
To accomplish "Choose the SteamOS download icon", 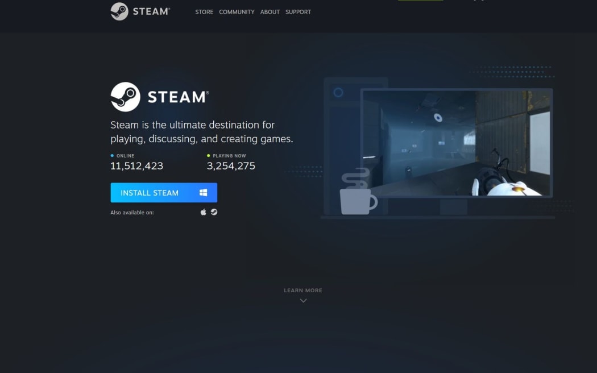I will pyautogui.click(x=214, y=212).
